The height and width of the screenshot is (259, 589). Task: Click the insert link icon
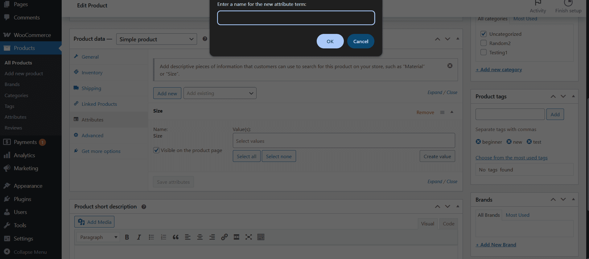click(x=224, y=237)
